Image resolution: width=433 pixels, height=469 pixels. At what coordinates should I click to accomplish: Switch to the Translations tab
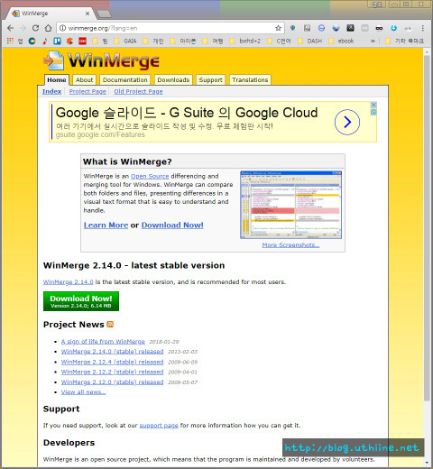point(250,80)
